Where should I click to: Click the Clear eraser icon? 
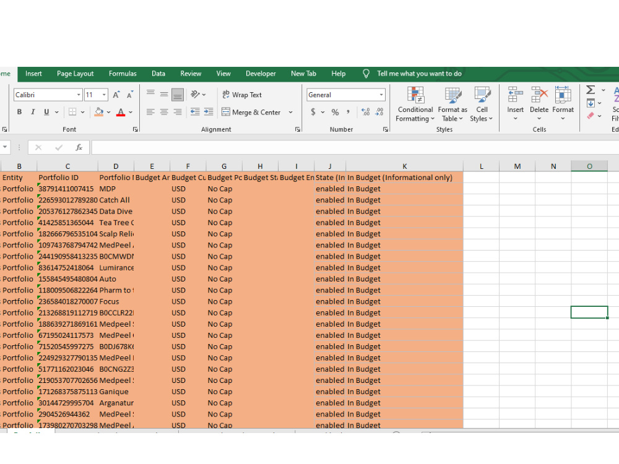(x=591, y=116)
